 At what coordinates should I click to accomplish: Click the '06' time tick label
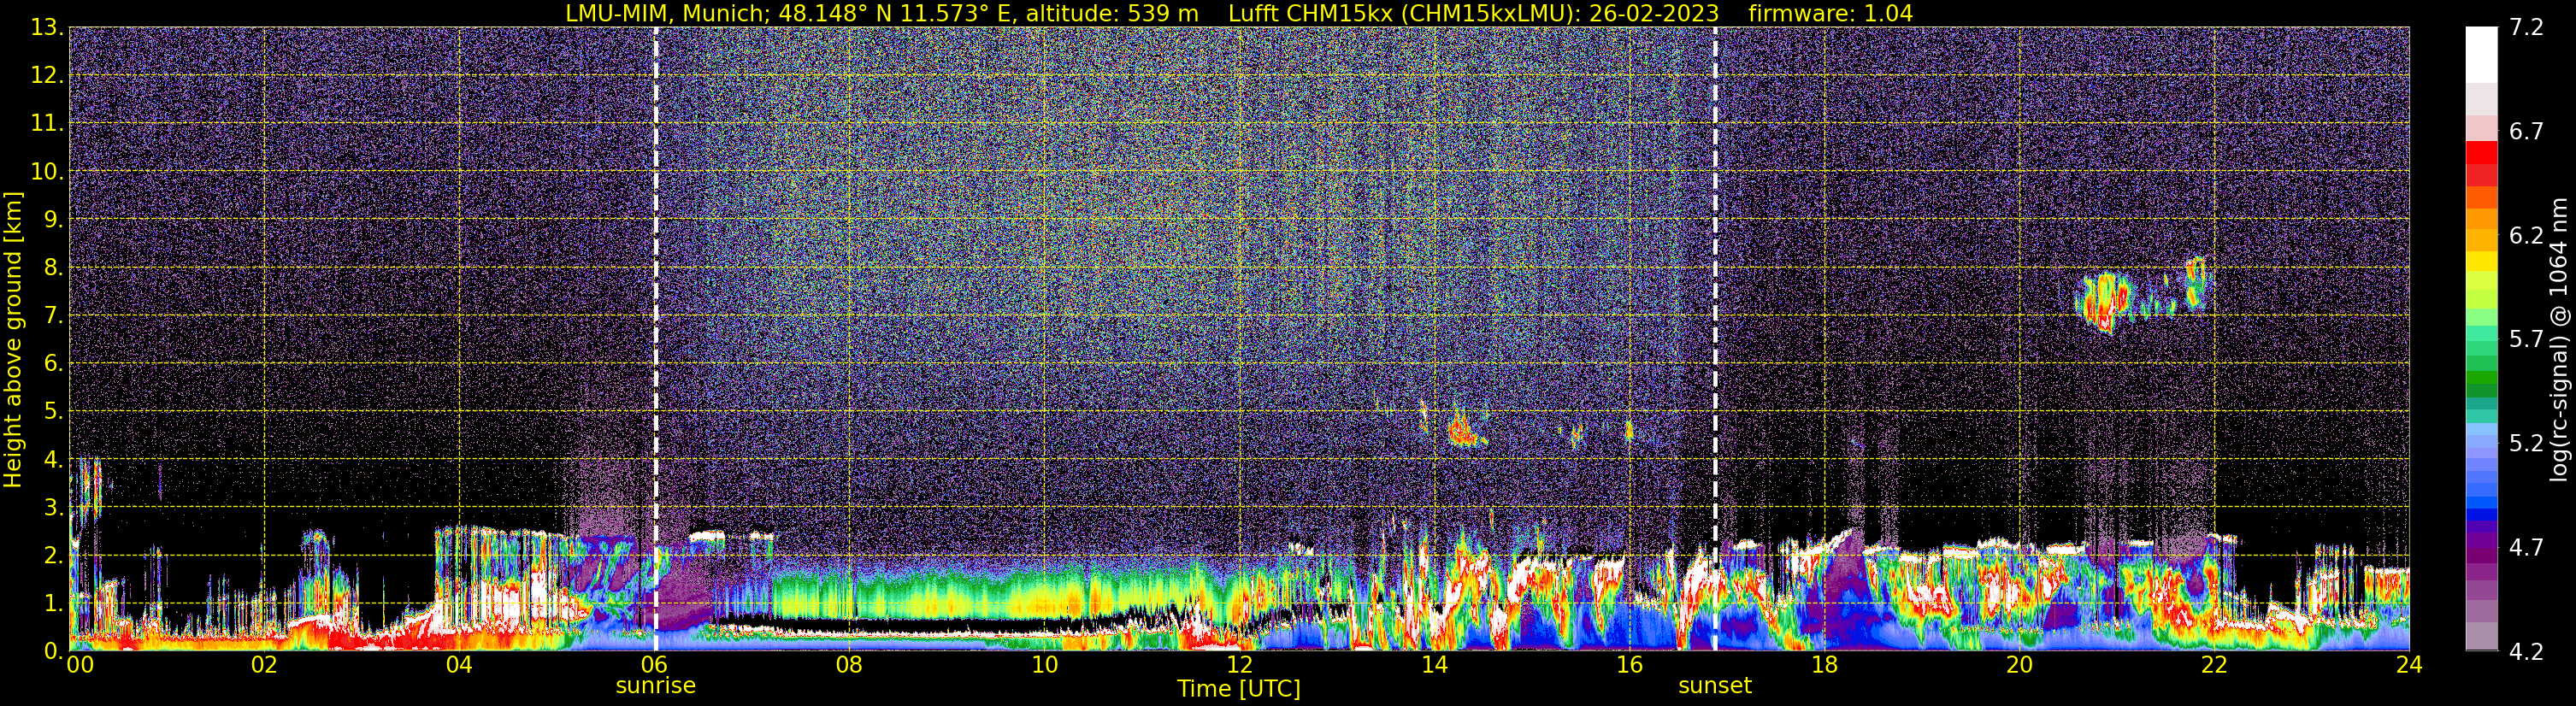[x=654, y=665]
